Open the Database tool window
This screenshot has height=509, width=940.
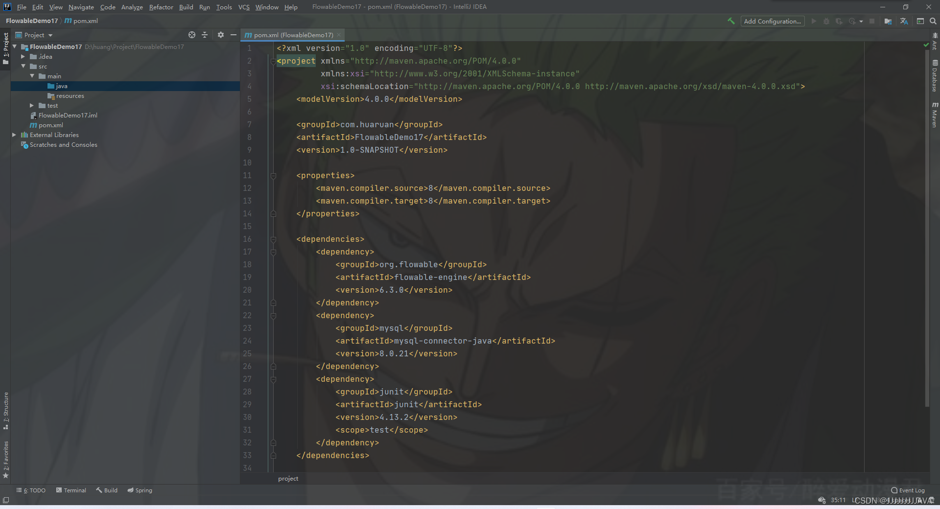point(935,76)
